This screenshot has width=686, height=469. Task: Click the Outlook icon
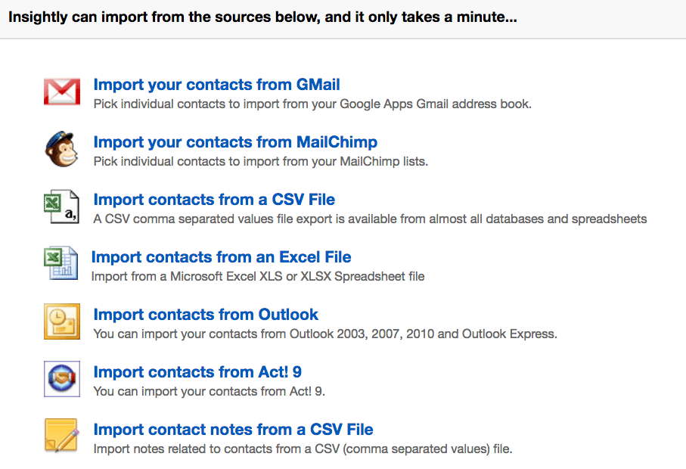pyautogui.click(x=62, y=321)
